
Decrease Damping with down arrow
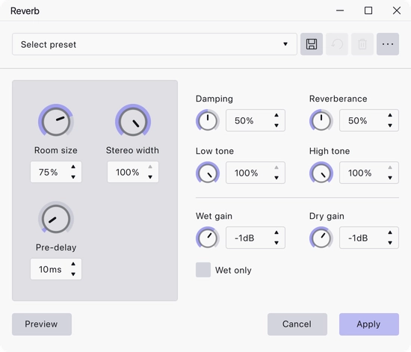276,126
